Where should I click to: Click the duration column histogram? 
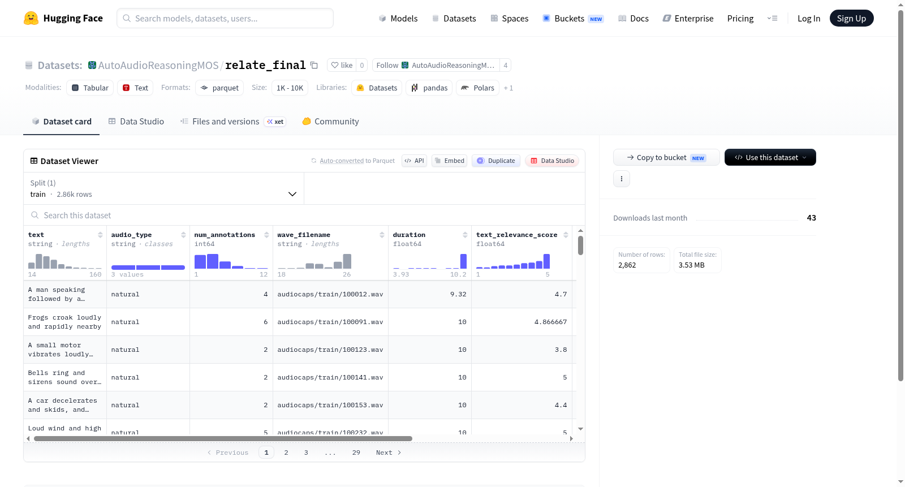430,261
